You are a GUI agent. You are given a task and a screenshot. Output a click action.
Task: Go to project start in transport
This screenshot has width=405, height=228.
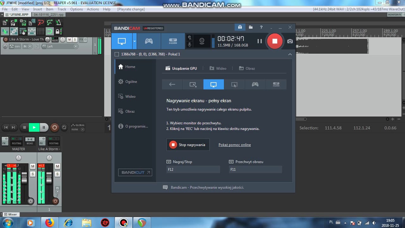click(6, 127)
